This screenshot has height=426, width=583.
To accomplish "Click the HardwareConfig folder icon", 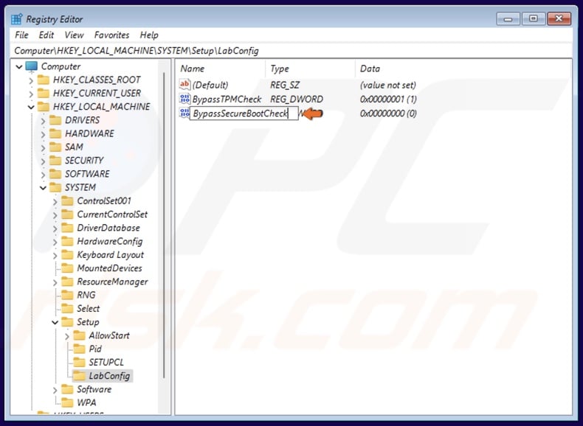I will click(67, 242).
